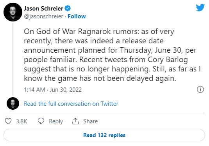Follow Jason Schreier
The height and width of the screenshot is (146, 209).
(77, 16)
